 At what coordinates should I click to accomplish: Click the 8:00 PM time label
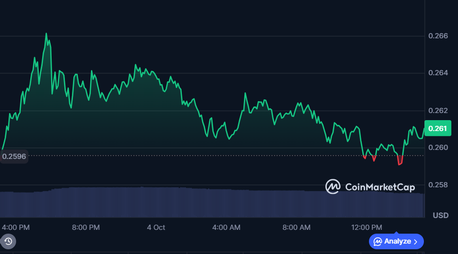tap(86, 228)
